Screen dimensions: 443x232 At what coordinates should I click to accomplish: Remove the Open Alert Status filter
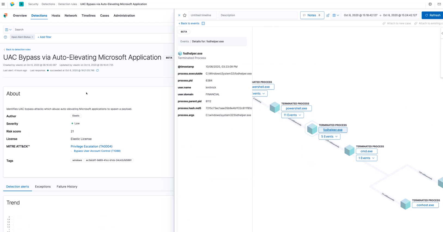(32, 37)
